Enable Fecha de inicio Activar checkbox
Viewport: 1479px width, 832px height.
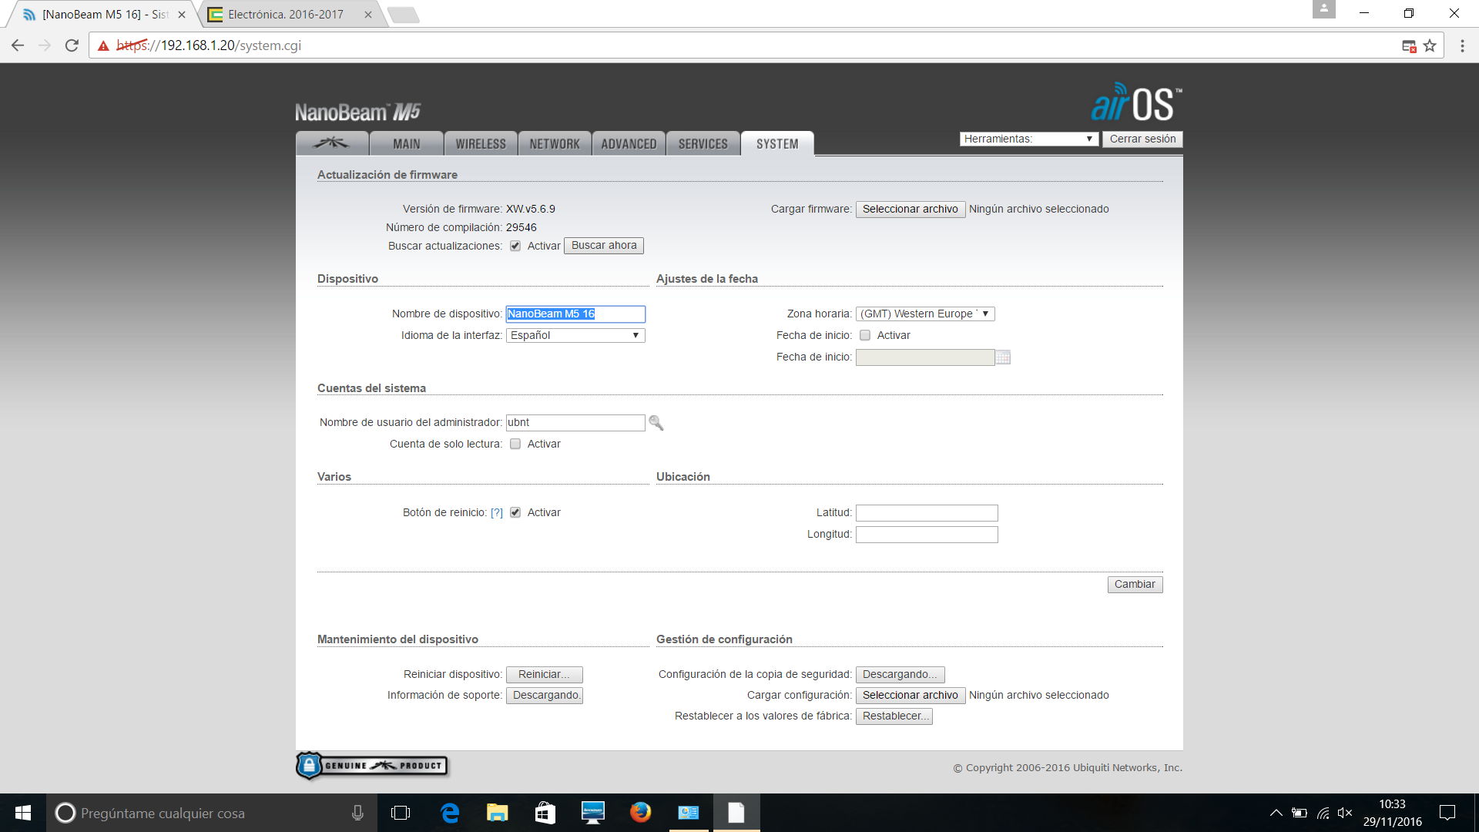(865, 336)
